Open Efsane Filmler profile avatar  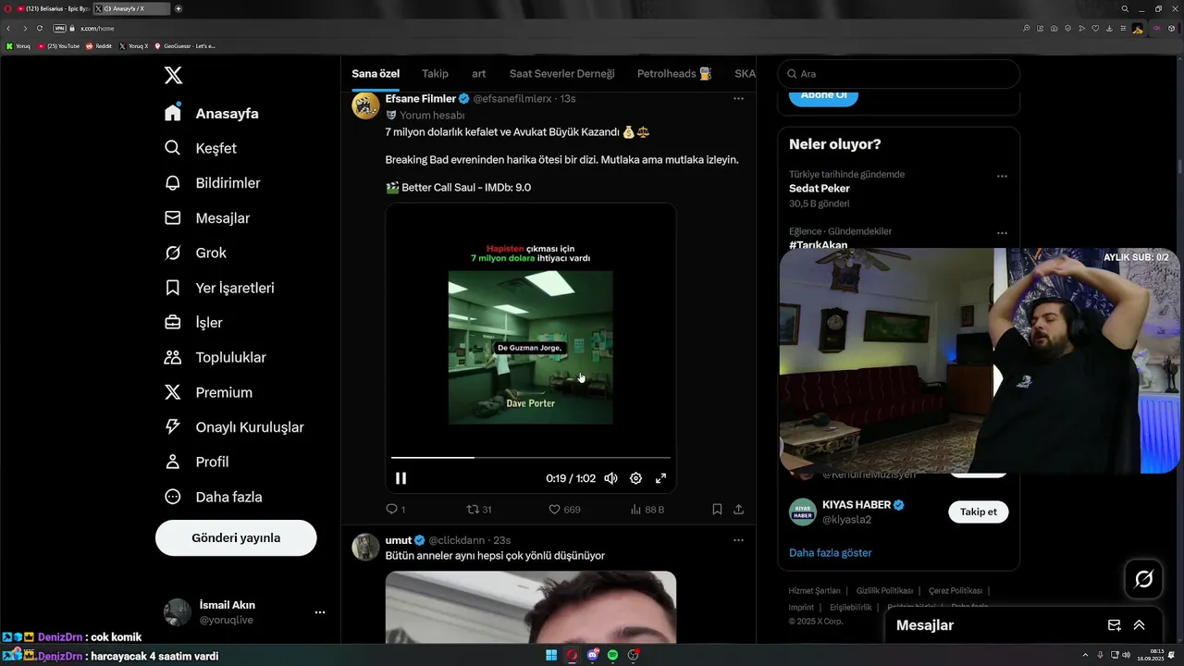point(365,105)
